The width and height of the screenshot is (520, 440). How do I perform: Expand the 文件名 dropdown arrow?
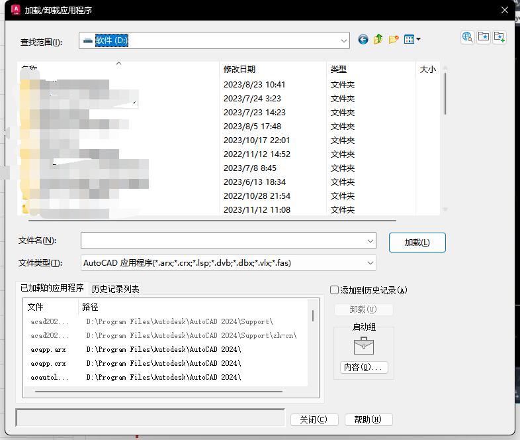(x=370, y=241)
